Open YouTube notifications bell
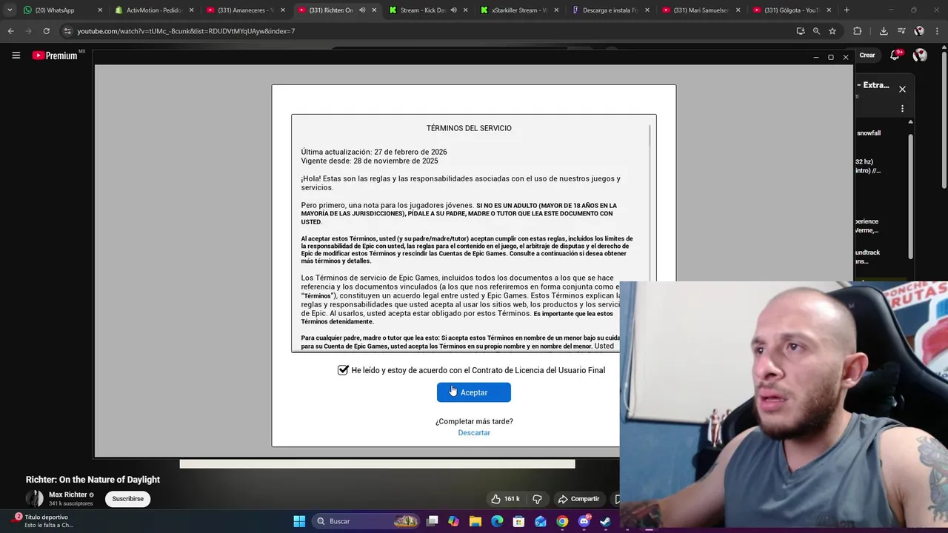The width and height of the screenshot is (948, 533). (x=895, y=56)
